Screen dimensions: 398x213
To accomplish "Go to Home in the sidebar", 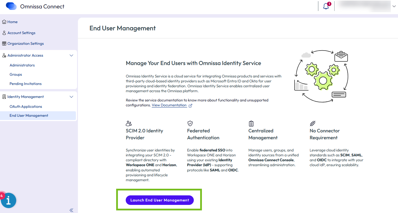I will point(12,22).
